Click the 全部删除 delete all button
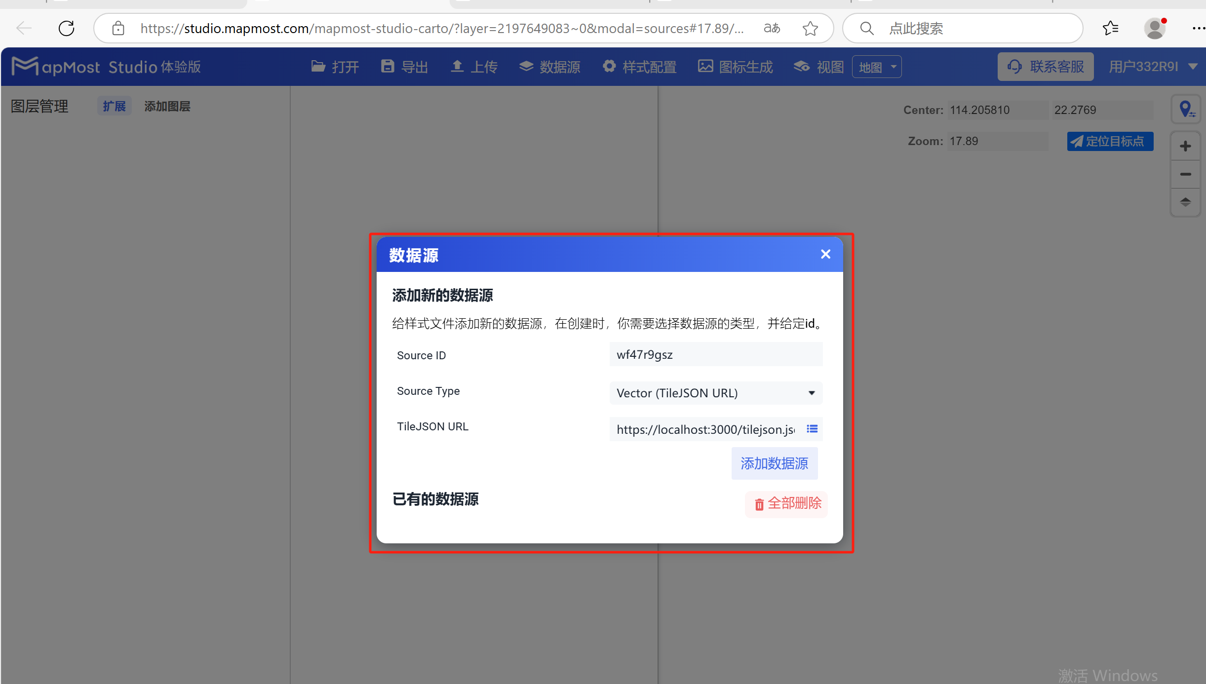Viewport: 1206px width, 684px height. pyautogui.click(x=787, y=503)
